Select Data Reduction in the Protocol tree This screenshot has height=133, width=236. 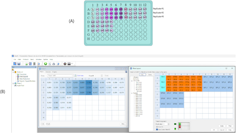pyautogui.click(x=25, y=79)
